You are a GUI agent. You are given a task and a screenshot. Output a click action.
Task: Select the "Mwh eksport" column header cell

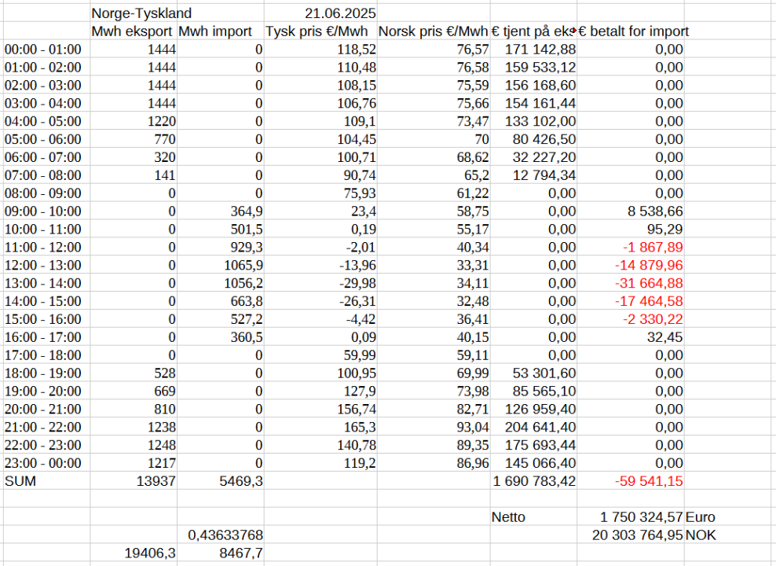click(134, 31)
